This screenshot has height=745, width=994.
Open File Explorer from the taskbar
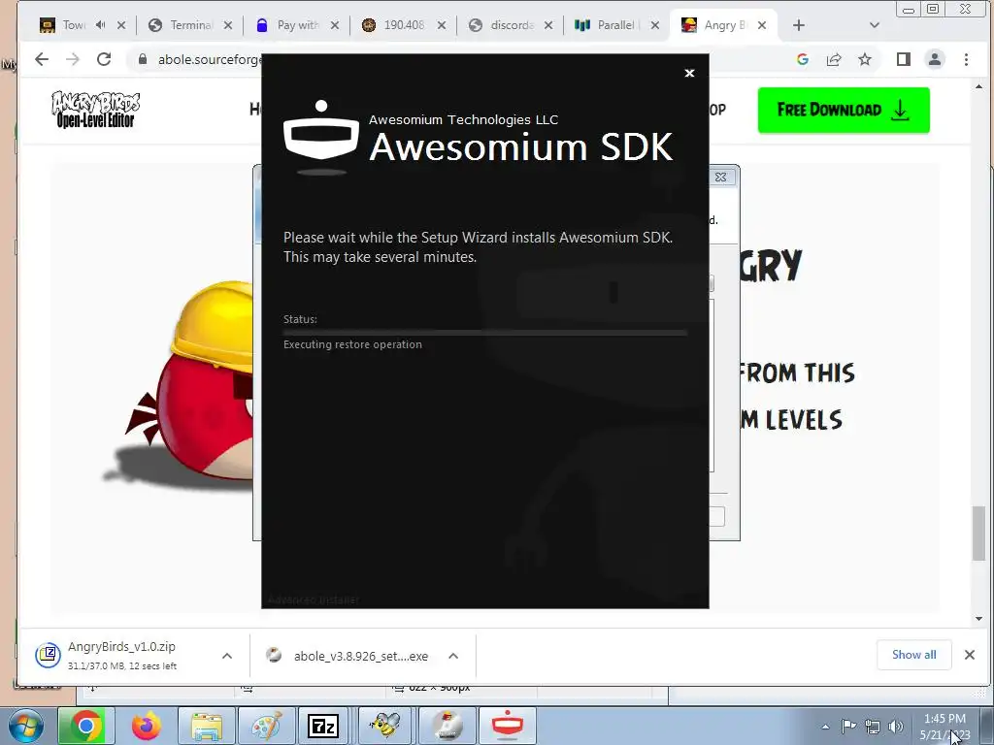point(207,726)
